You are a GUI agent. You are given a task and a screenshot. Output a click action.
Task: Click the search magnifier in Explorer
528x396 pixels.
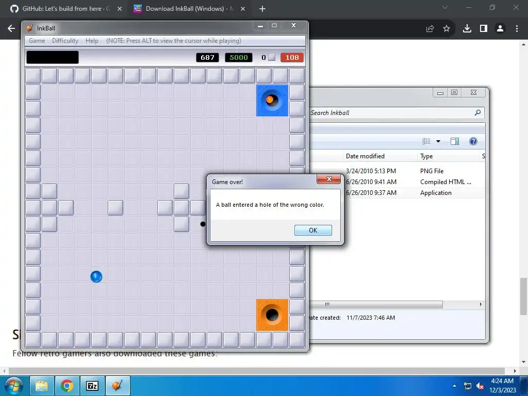click(477, 112)
